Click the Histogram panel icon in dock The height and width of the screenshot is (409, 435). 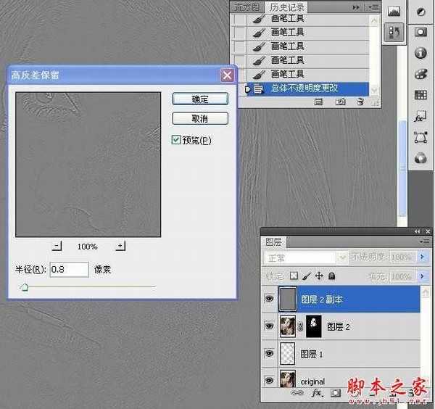tap(394, 12)
